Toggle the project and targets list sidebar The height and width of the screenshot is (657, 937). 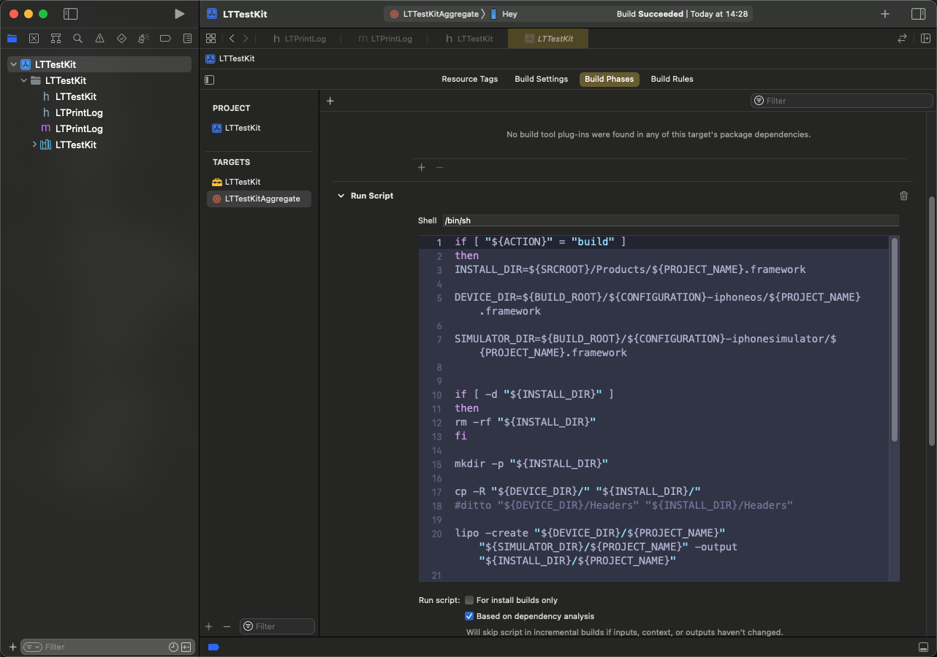[210, 80]
